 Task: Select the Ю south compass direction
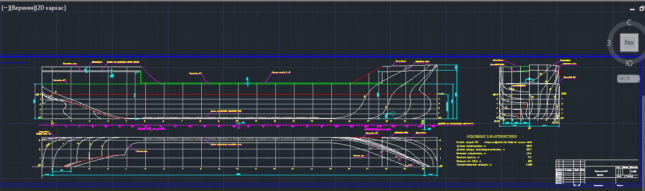click(629, 63)
